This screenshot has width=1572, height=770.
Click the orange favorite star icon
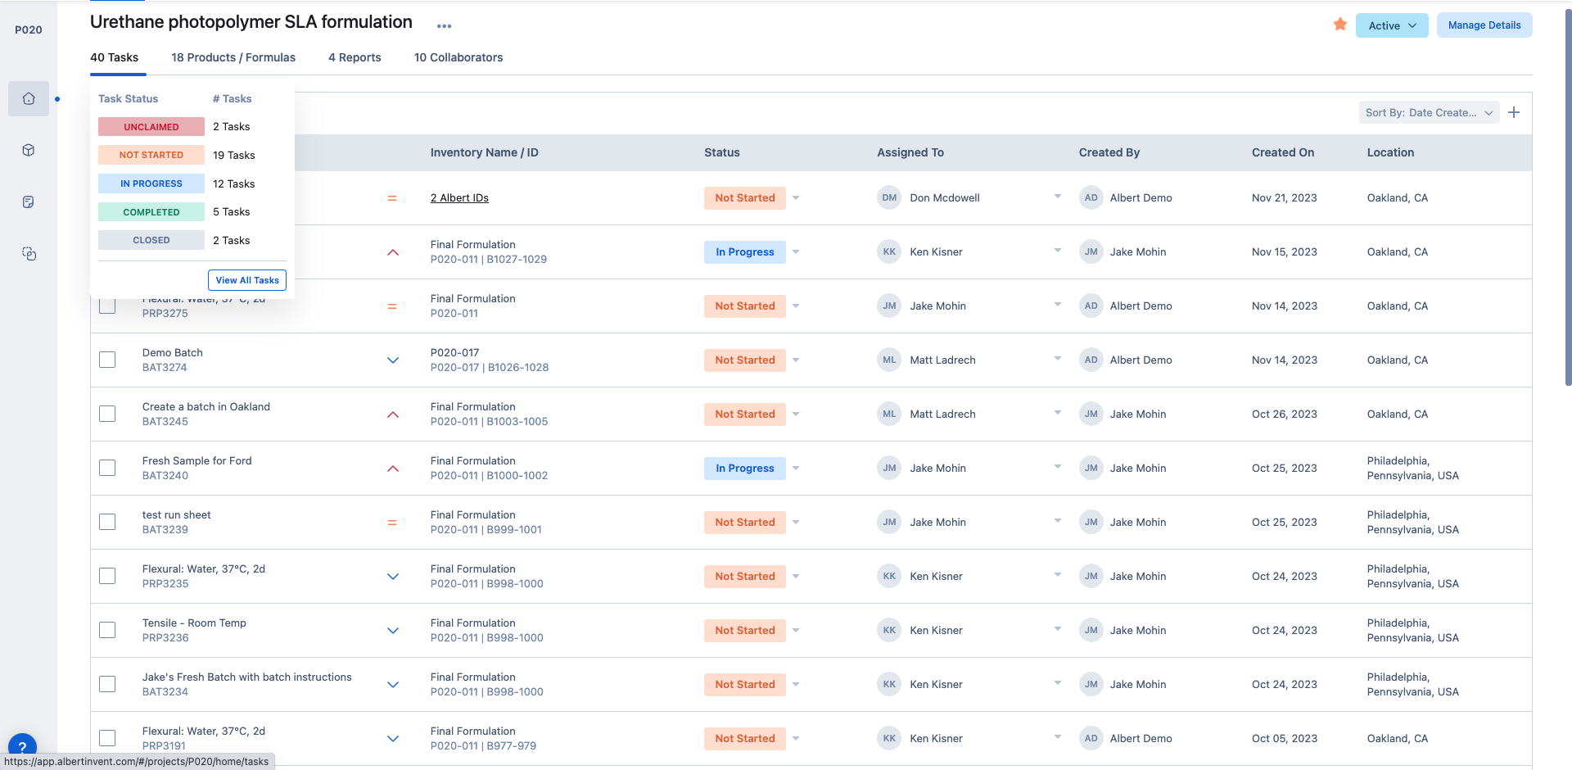(1340, 25)
